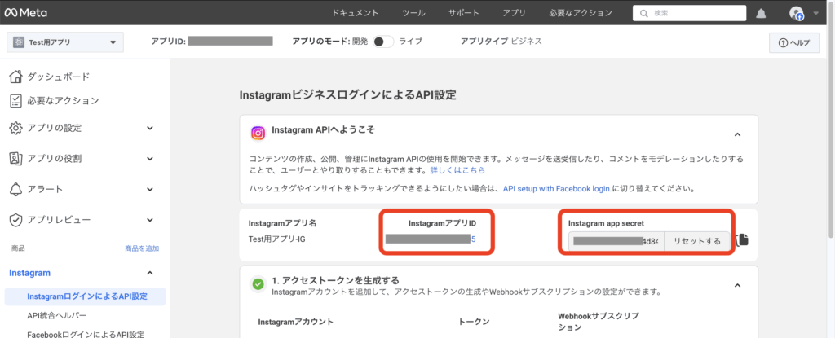
Task: Click the 商品を追加 link
Action: [x=142, y=248]
